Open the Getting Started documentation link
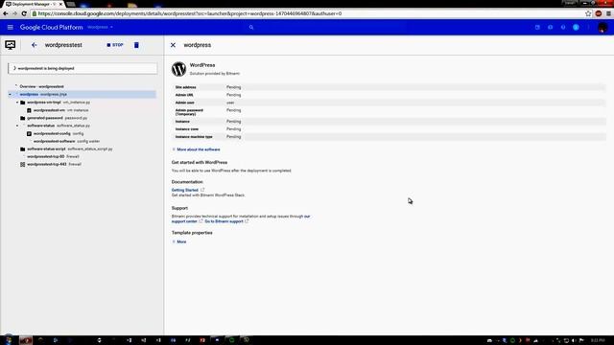Viewport: 614px width, 345px height. pyautogui.click(x=185, y=190)
